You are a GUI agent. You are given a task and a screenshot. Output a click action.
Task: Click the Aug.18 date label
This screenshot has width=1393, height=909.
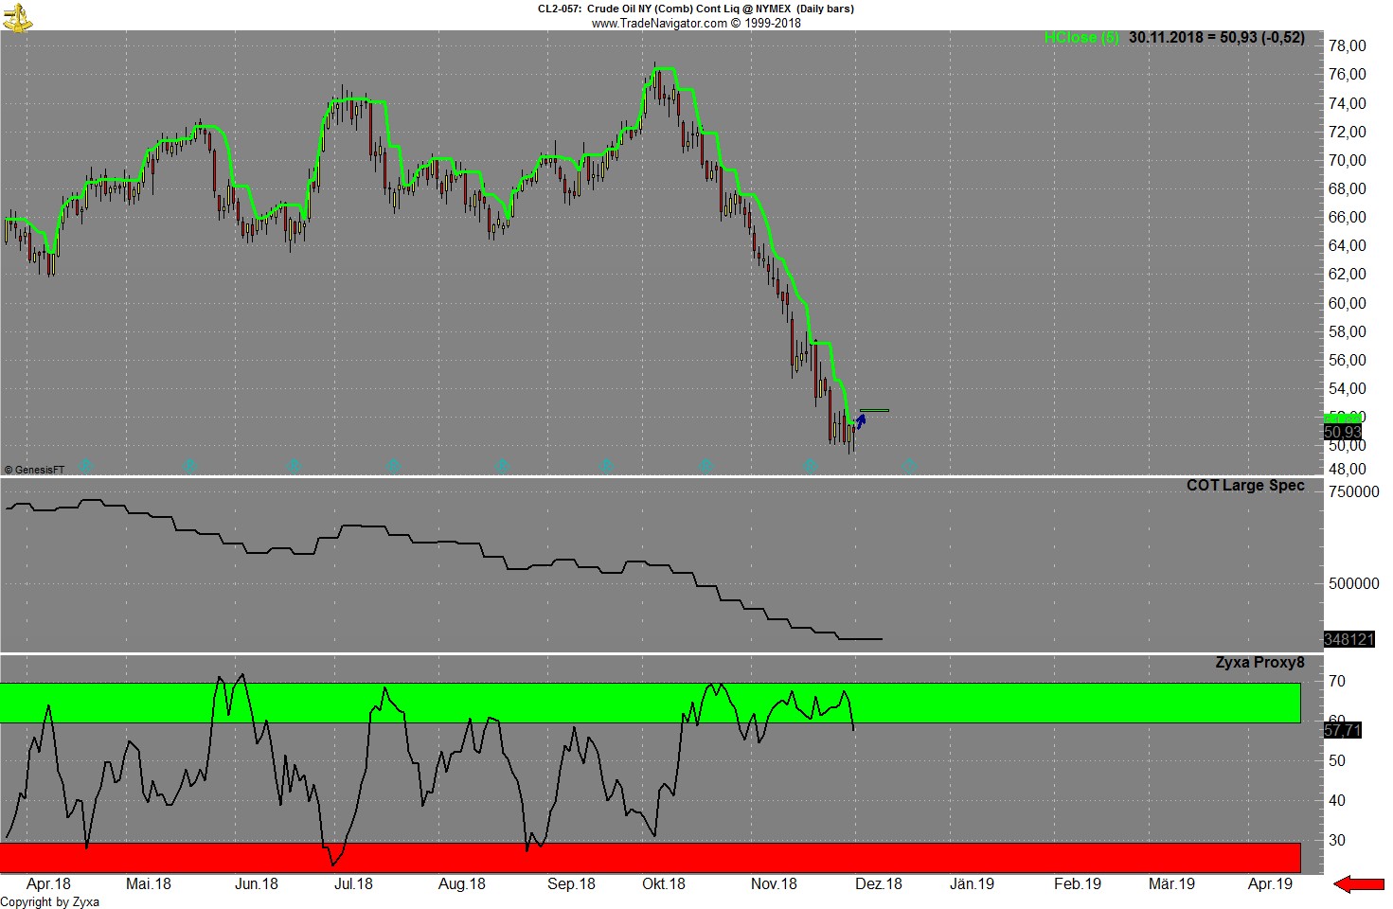click(462, 884)
